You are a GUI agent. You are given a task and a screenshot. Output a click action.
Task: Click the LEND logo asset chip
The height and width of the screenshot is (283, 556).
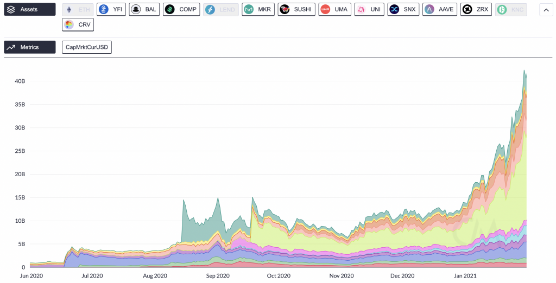pos(221,10)
